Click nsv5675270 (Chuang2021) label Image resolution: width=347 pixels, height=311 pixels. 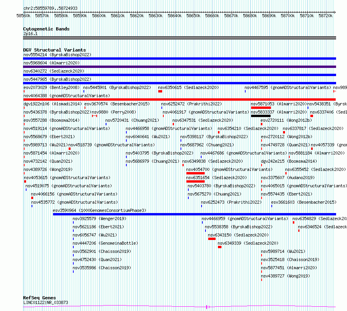pos(214,194)
